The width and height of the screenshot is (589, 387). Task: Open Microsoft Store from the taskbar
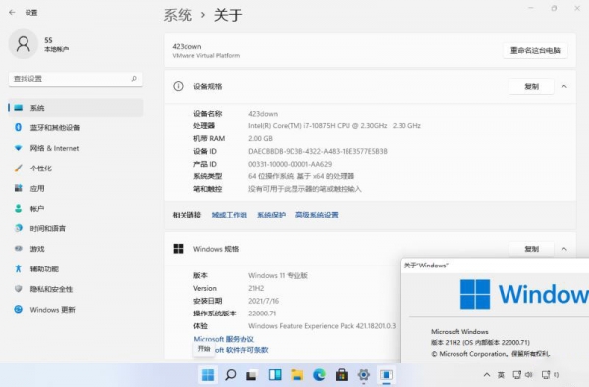[x=341, y=374]
